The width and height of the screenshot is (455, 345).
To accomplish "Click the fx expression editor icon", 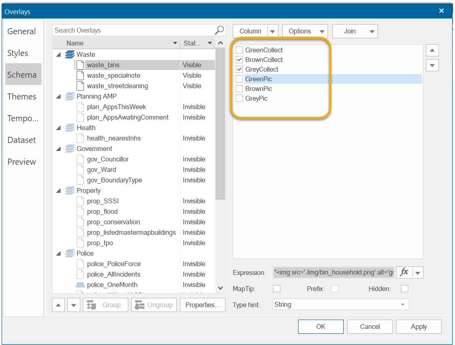I will [404, 273].
